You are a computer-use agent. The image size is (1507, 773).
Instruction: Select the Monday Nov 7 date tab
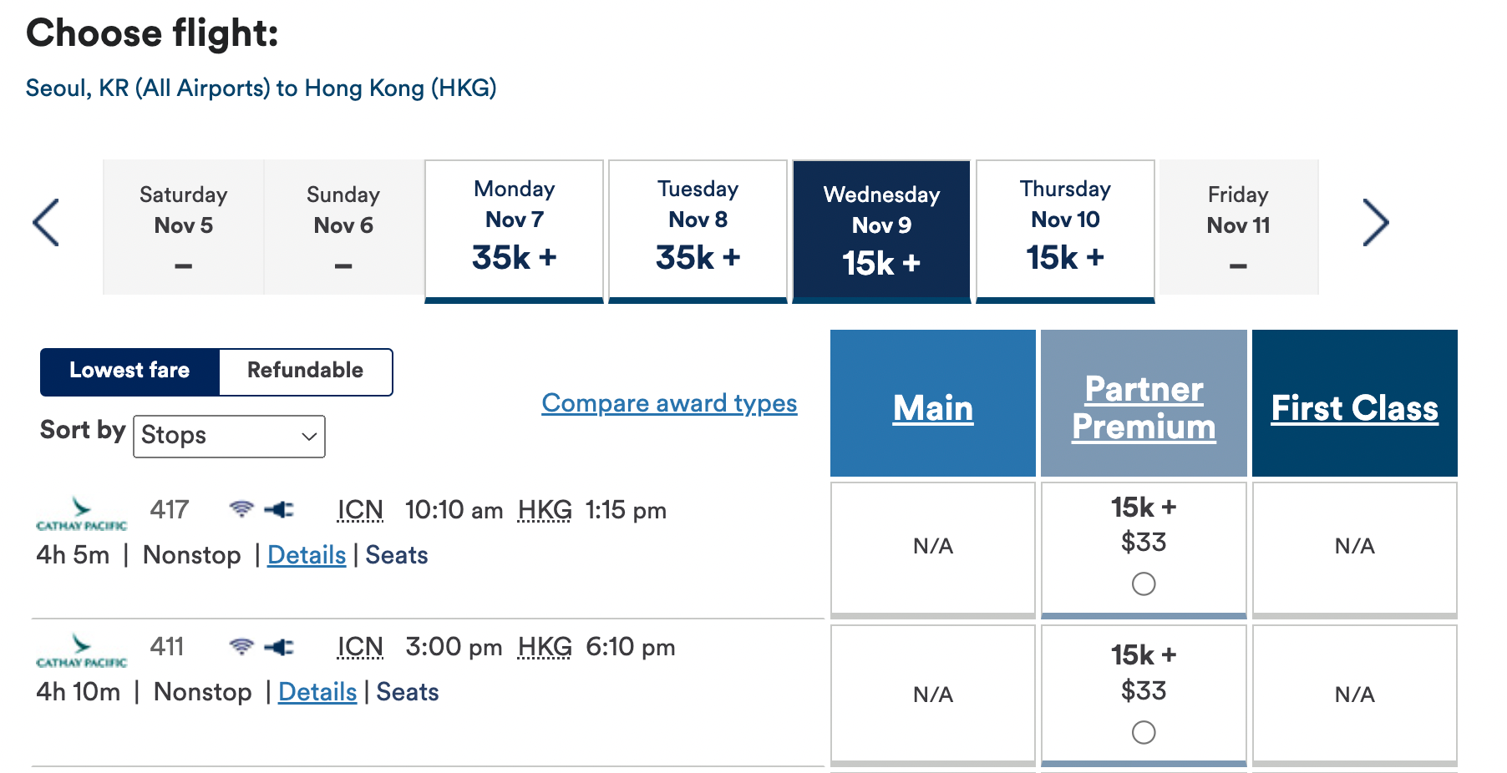click(x=514, y=227)
